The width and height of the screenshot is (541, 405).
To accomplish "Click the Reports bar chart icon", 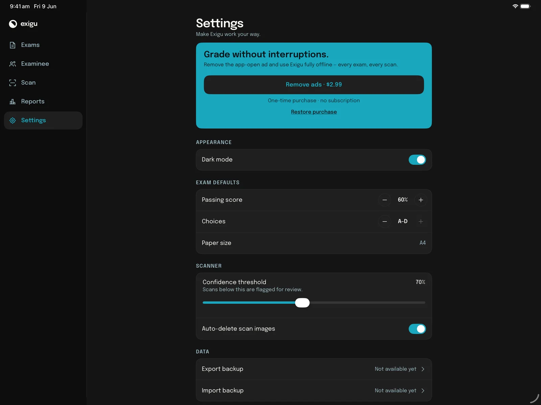I will (x=13, y=102).
